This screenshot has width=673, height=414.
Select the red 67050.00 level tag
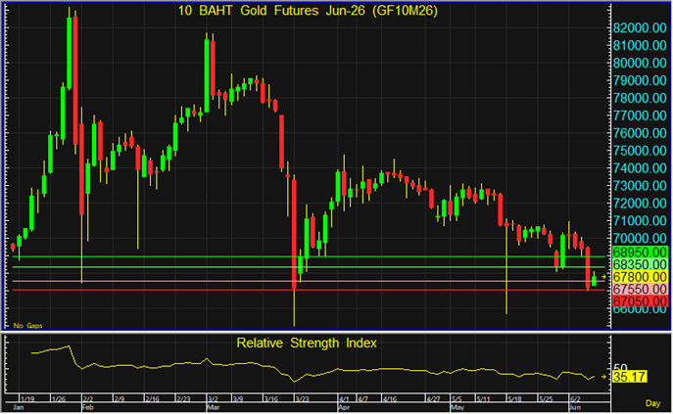(640, 301)
